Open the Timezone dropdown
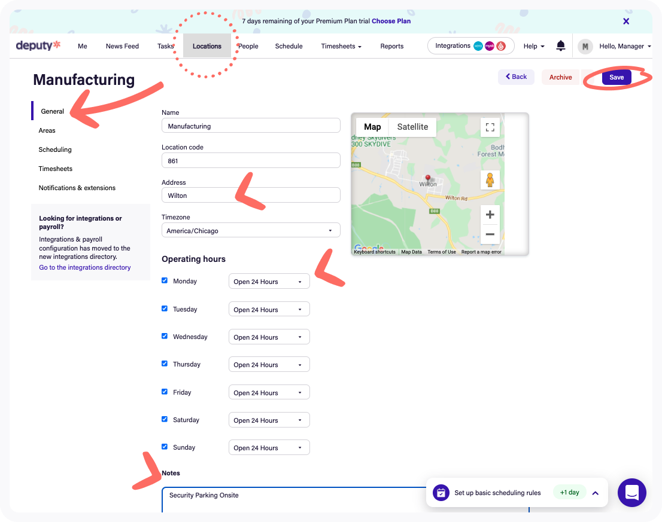 pos(251,230)
